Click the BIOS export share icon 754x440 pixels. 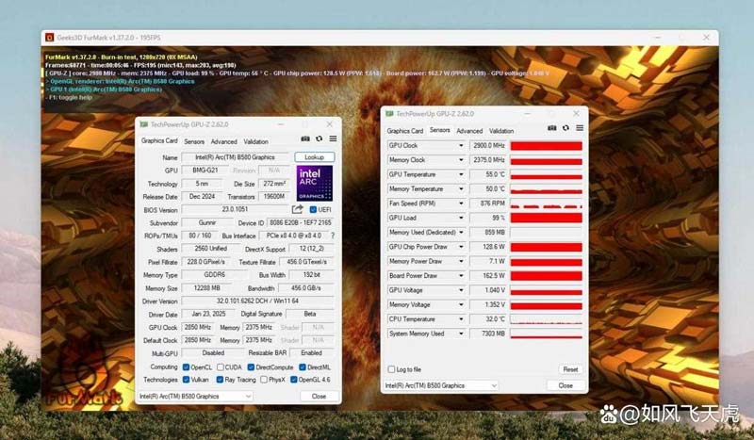[298, 210]
